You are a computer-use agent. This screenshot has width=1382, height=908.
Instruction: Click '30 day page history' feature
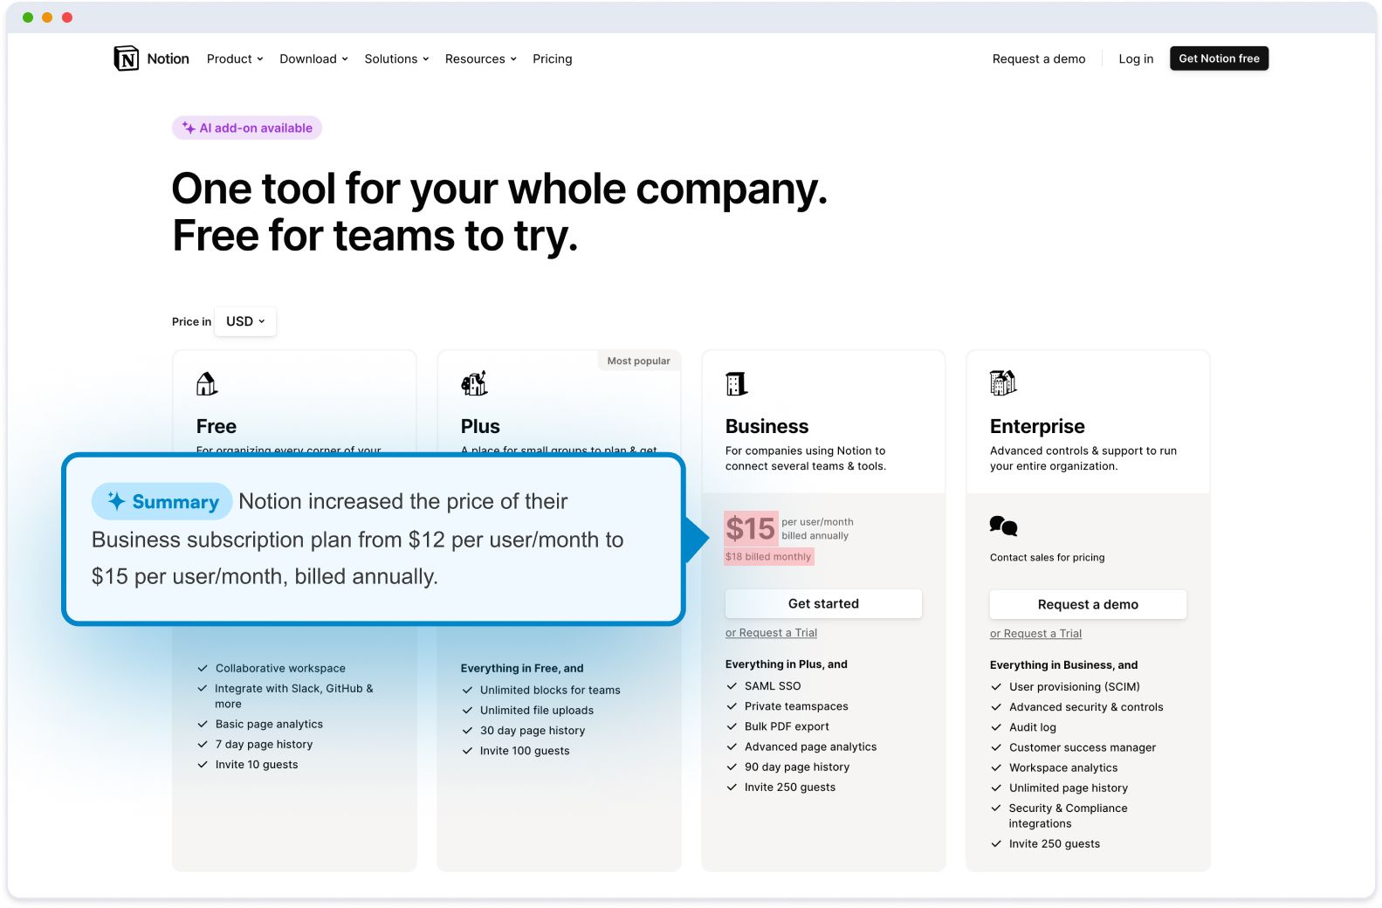(533, 731)
